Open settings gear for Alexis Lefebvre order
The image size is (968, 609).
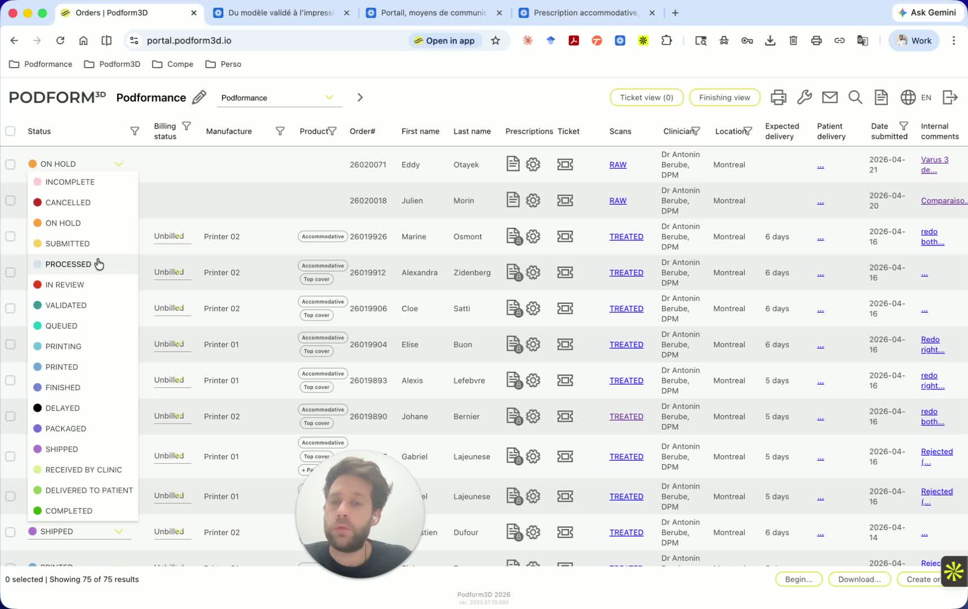coord(533,381)
